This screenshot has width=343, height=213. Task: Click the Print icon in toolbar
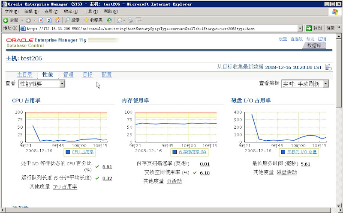130,20
